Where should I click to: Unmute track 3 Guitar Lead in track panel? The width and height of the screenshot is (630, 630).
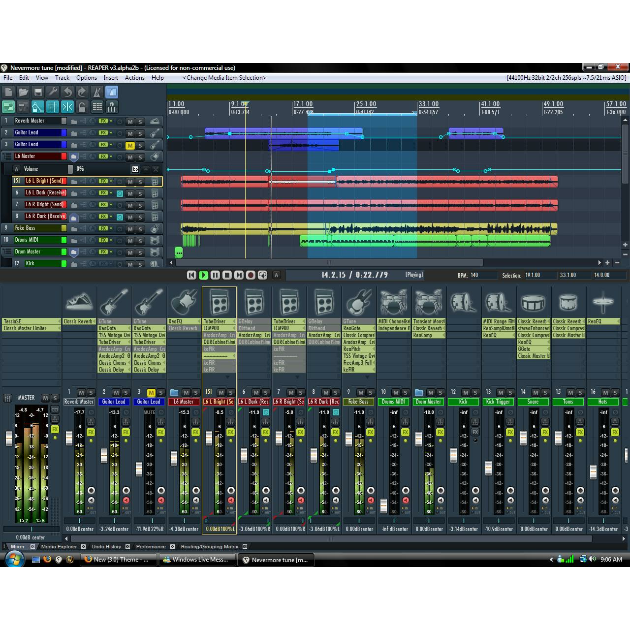point(130,145)
